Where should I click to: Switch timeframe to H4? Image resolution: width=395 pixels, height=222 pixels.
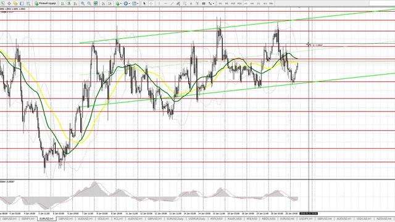pyautogui.click(x=252, y=4)
